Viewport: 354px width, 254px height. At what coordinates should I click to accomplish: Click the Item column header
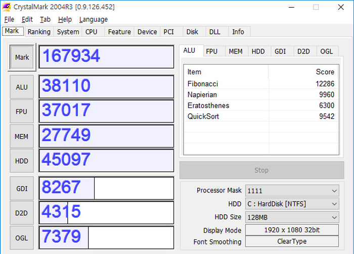226,72
